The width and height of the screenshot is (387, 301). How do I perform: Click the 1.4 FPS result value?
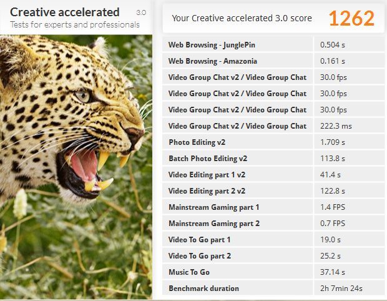[333, 207]
